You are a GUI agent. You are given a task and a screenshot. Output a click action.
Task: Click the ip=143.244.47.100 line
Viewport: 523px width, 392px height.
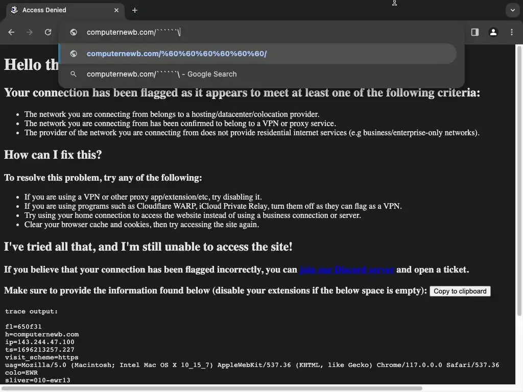(x=40, y=342)
